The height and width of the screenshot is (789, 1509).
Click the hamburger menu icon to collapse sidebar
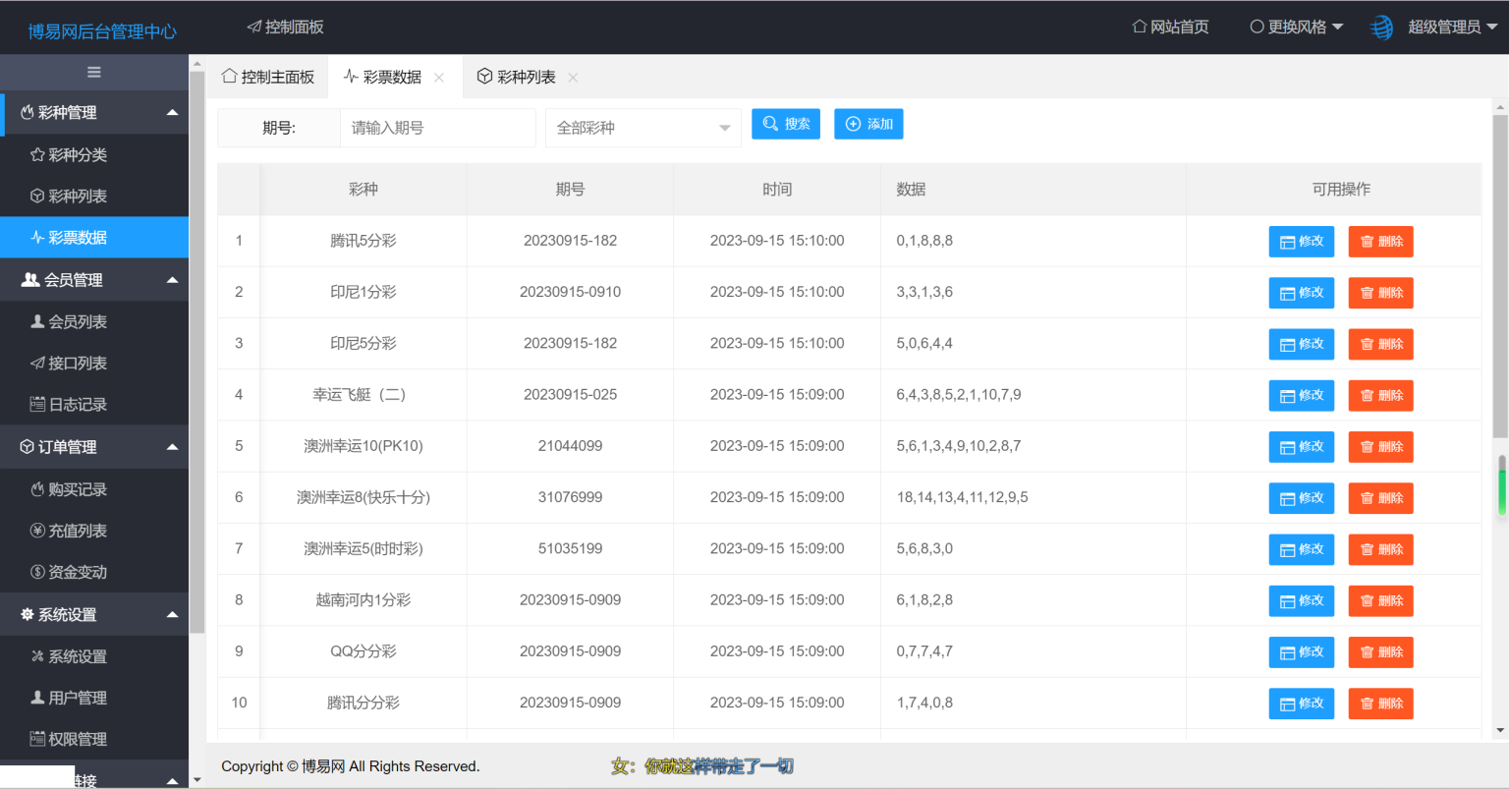point(94,72)
